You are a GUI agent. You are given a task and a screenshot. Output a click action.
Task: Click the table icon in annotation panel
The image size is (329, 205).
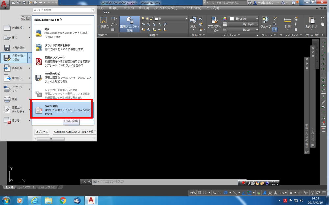click(x=113, y=30)
